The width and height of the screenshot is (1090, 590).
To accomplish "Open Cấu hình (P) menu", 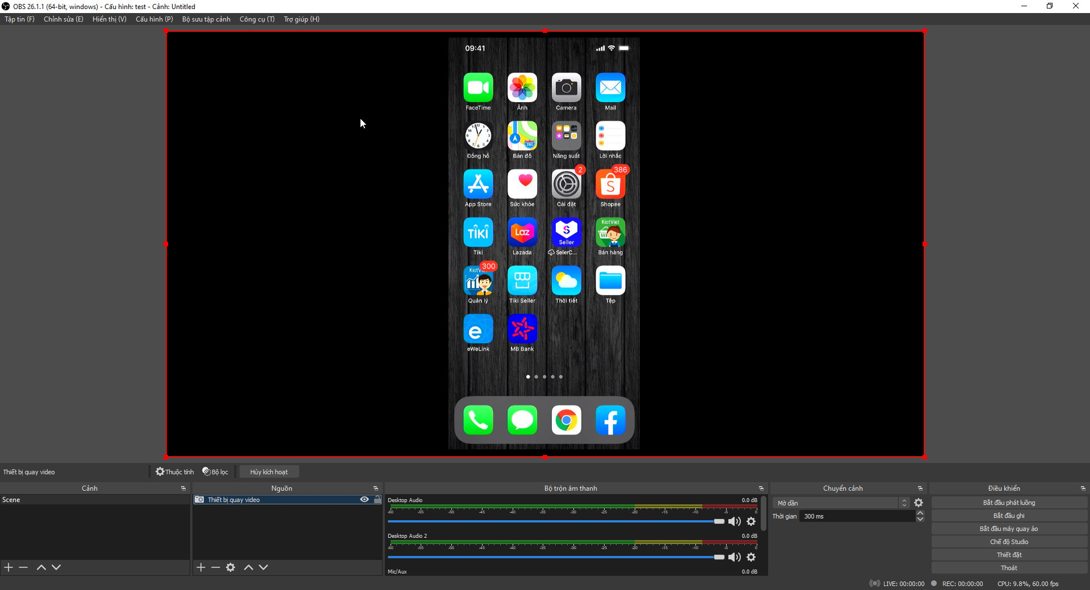I will coord(154,19).
